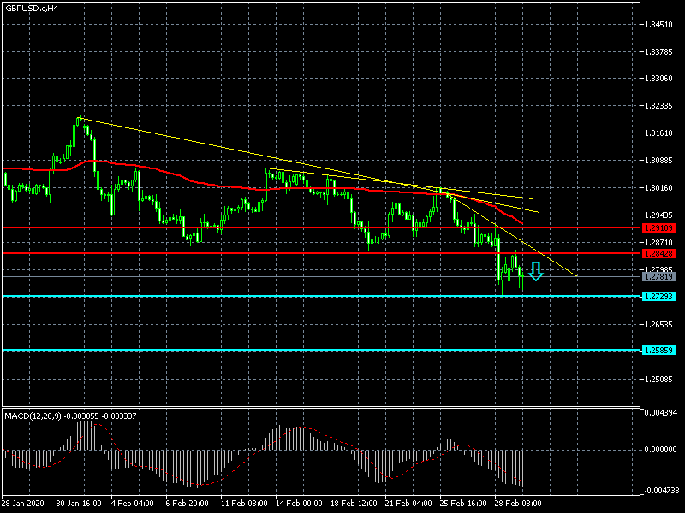Click the 30 Jan 16:00 time label
Image resolution: width=685 pixels, height=513 pixels.
pyautogui.click(x=79, y=503)
